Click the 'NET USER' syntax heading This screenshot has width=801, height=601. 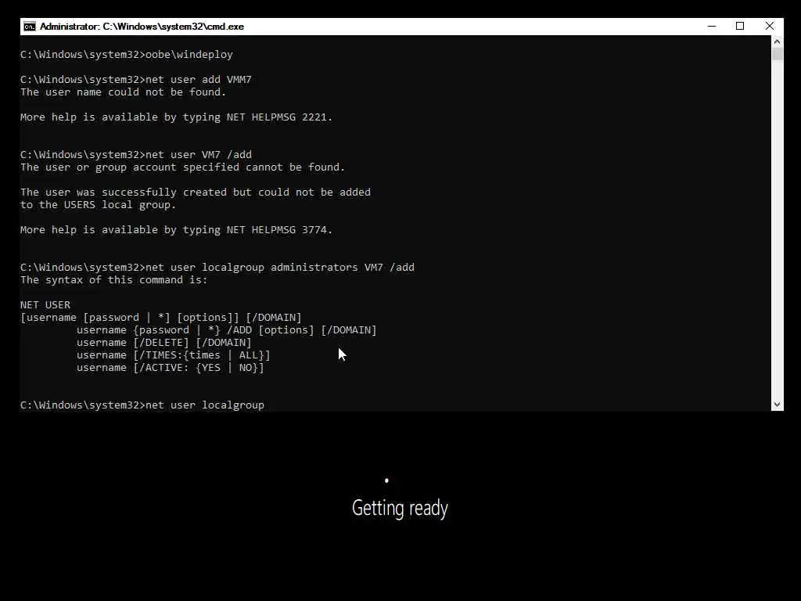[45, 305]
